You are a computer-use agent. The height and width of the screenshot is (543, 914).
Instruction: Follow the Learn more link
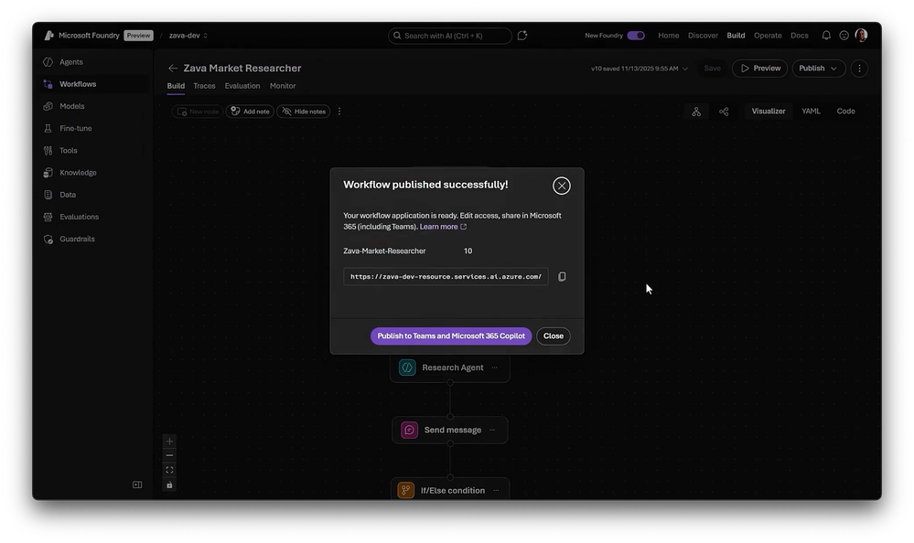pos(443,227)
